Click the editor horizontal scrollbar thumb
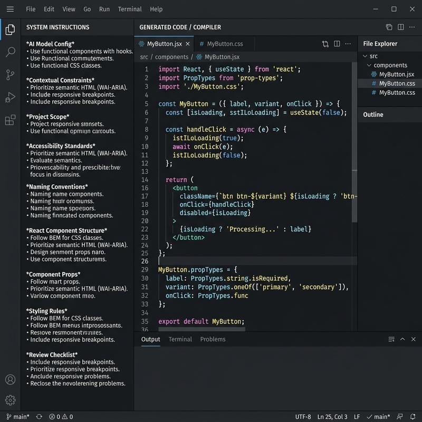 click(202, 329)
